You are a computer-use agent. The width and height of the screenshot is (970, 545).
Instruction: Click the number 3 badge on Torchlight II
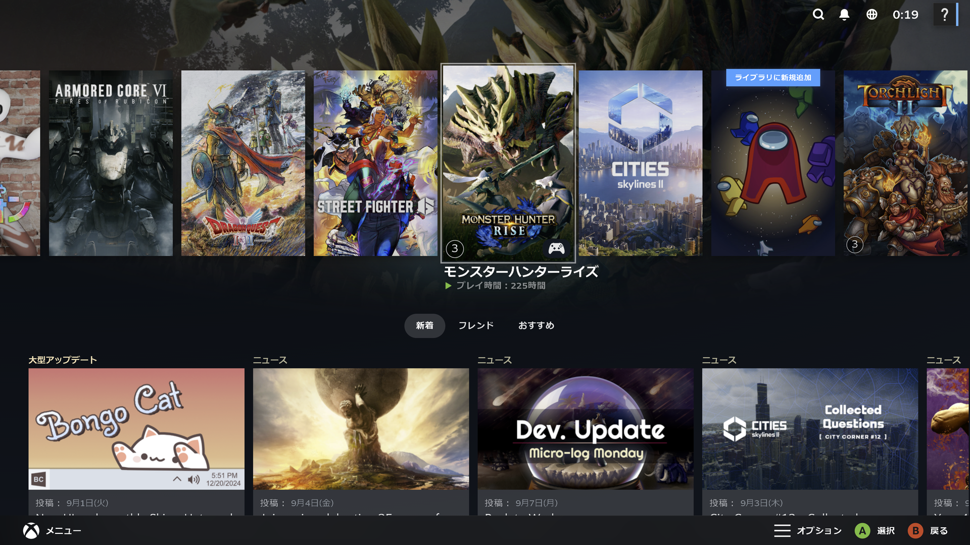855,245
